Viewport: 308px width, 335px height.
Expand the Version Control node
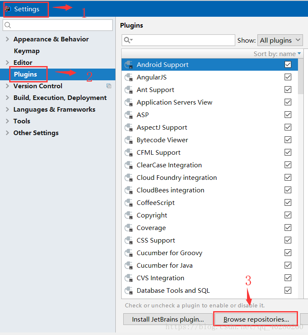pos(8,86)
